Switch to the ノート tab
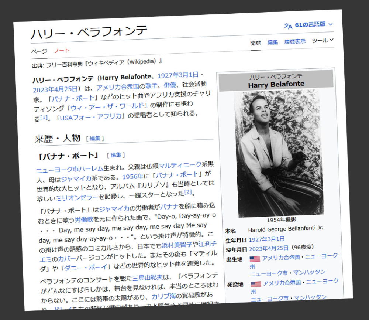Screen dimensions: 369x320 tap(62, 51)
